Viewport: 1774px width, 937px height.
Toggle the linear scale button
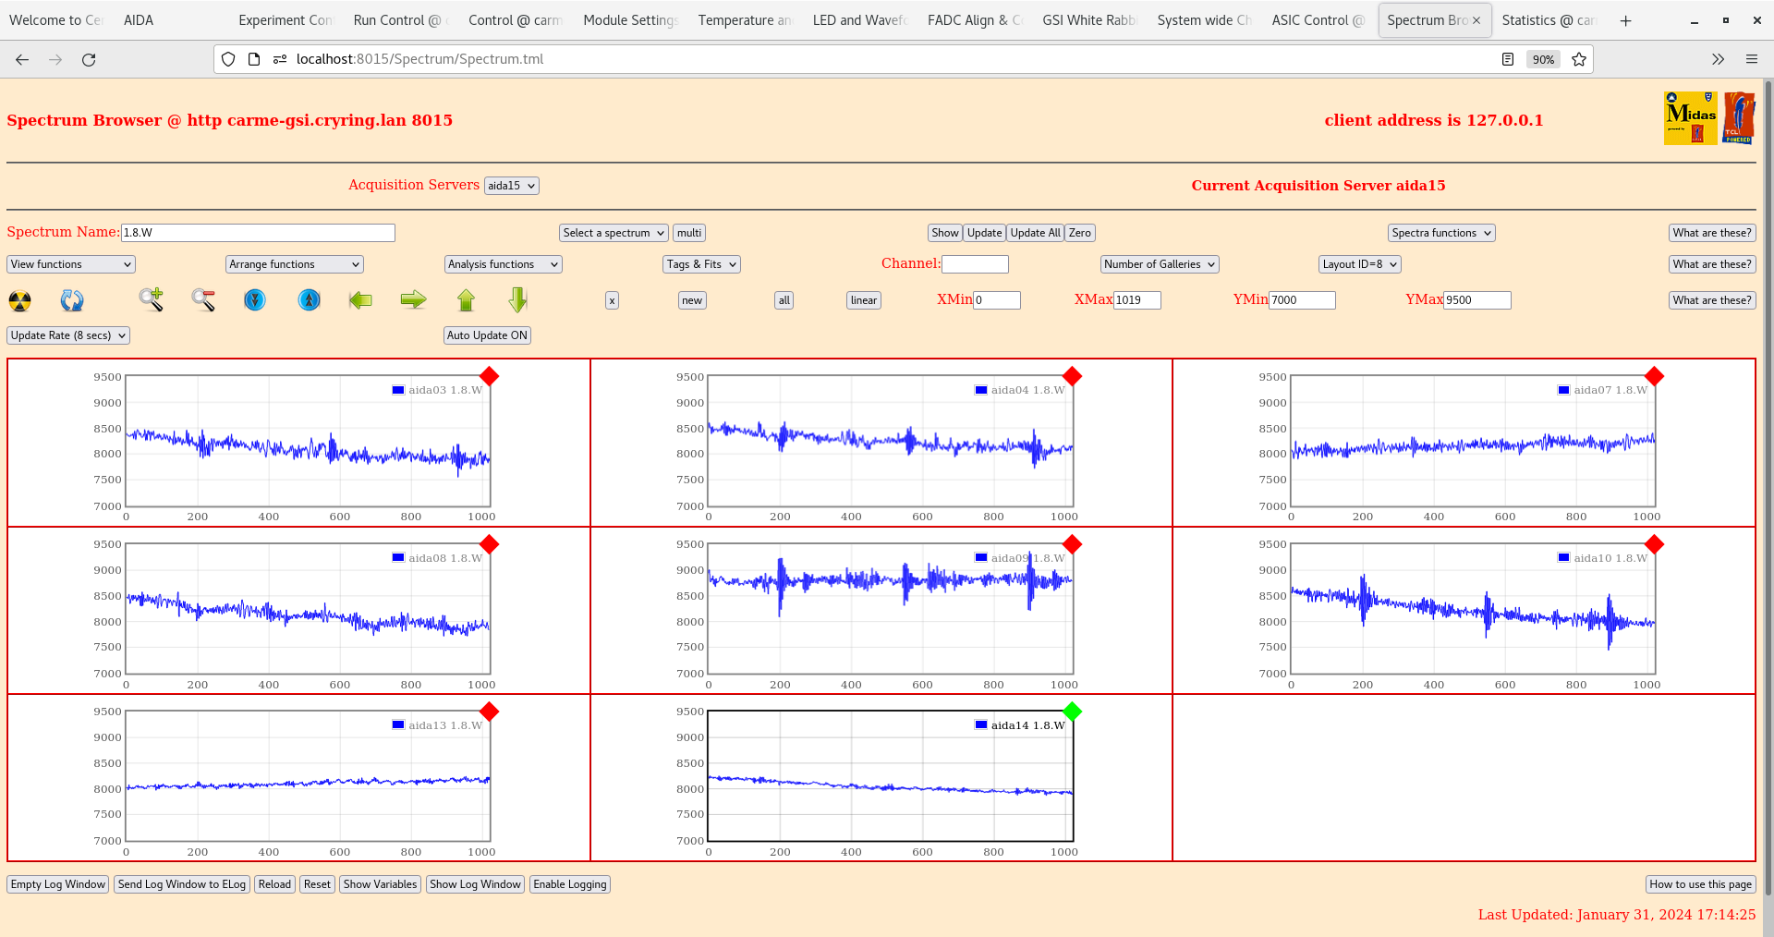[x=863, y=300]
